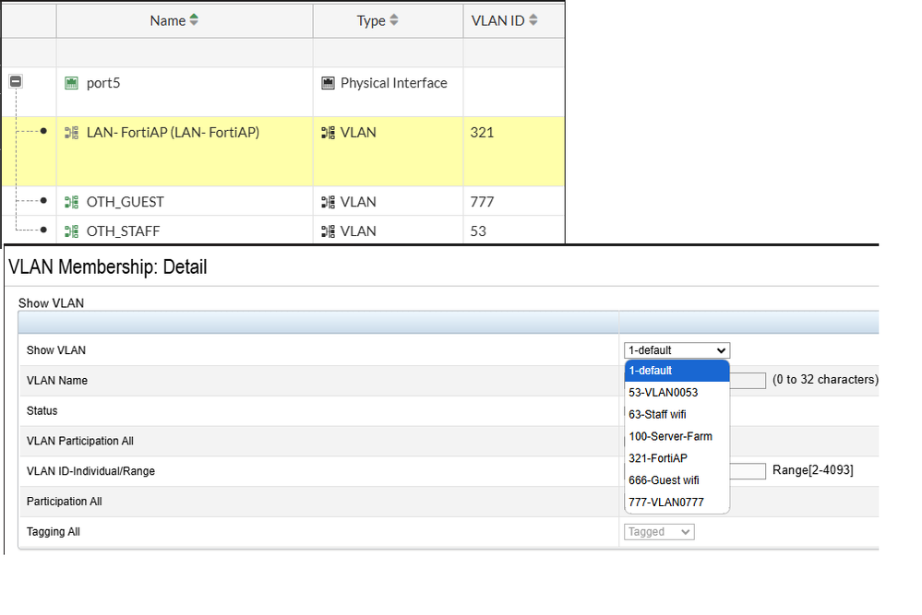Open the Tagging All dropdown
This screenshot has width=922, height=615.
(659, 532)
